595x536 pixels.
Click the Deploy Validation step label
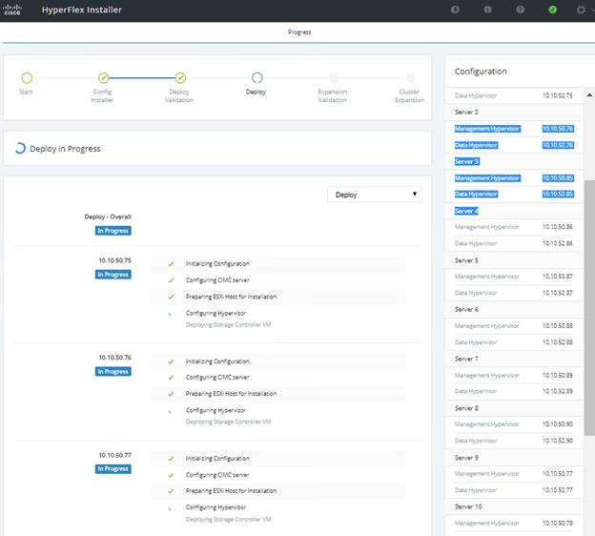coord(179,95)
